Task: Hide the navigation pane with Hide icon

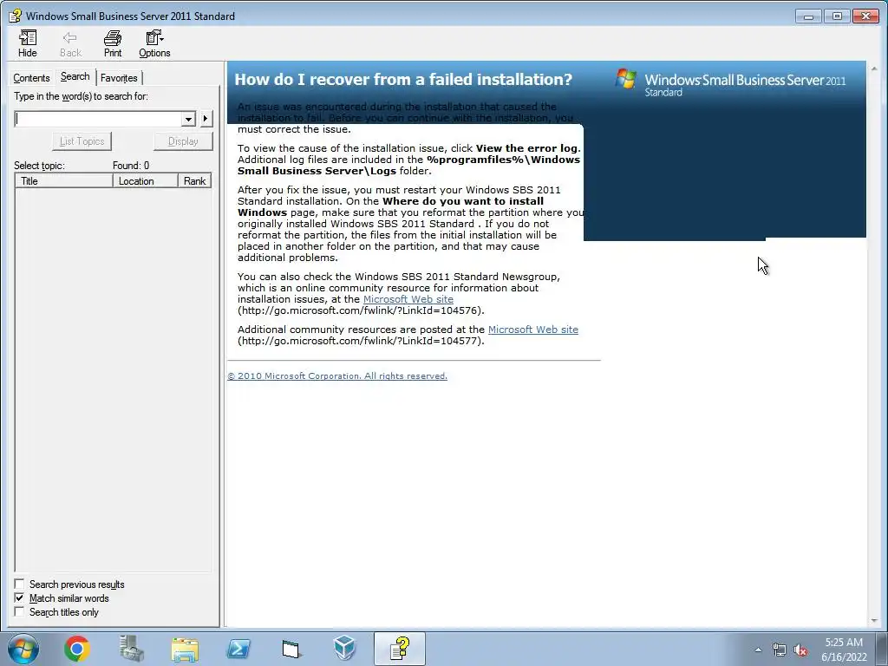Action: [x=27, y=43]
